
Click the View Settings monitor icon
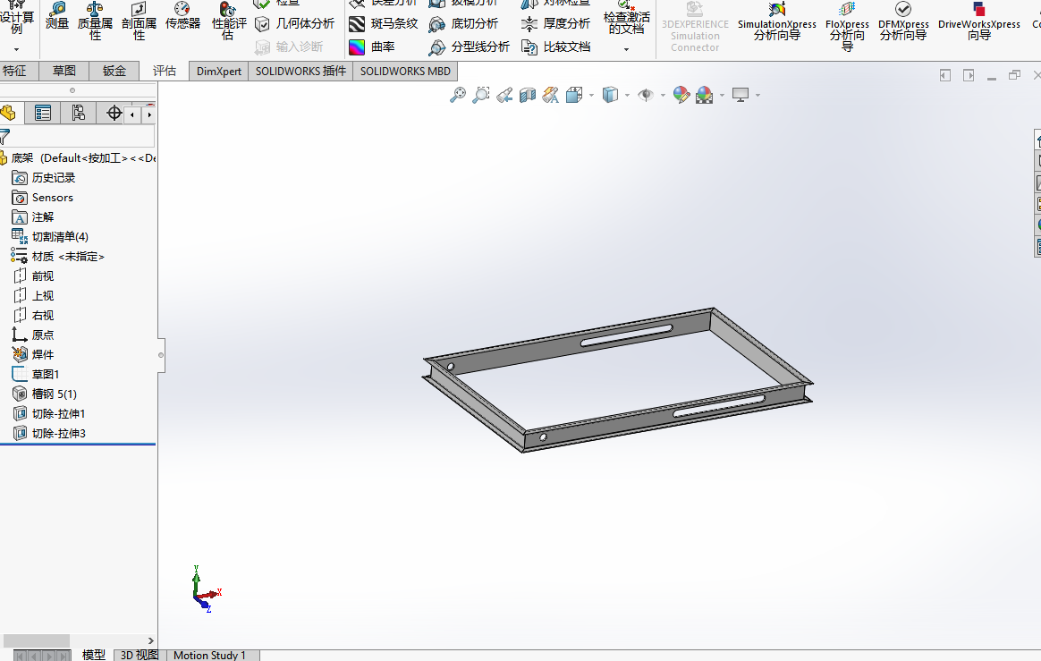point(741,95)
